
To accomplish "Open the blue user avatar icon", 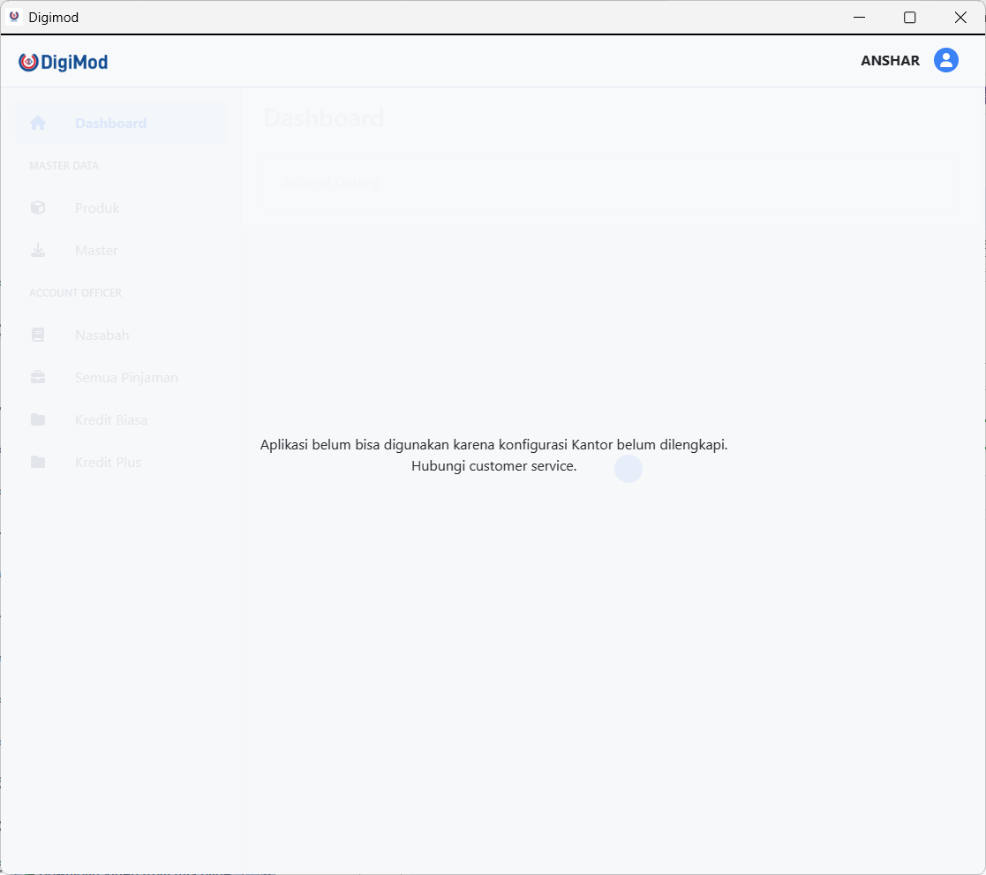I will point(946,60).
